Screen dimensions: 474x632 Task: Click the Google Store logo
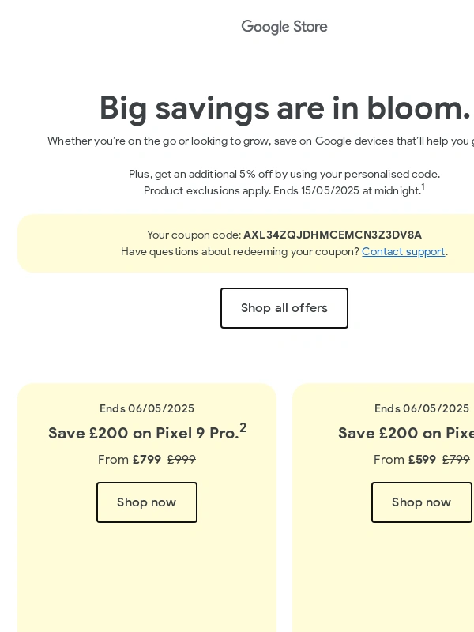coord(284,27)
